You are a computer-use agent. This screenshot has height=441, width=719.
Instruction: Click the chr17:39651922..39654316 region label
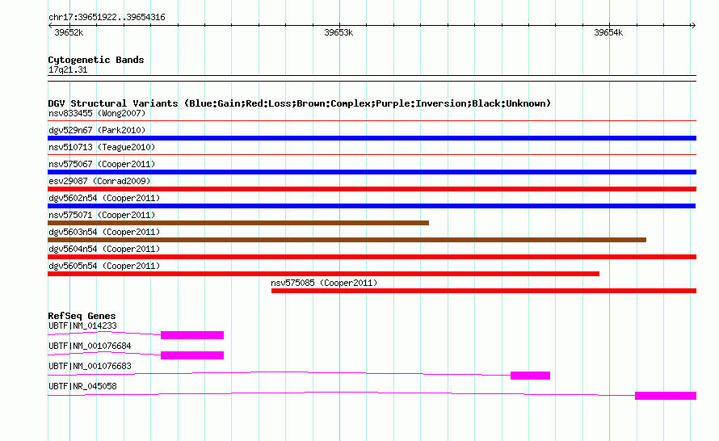107,18
